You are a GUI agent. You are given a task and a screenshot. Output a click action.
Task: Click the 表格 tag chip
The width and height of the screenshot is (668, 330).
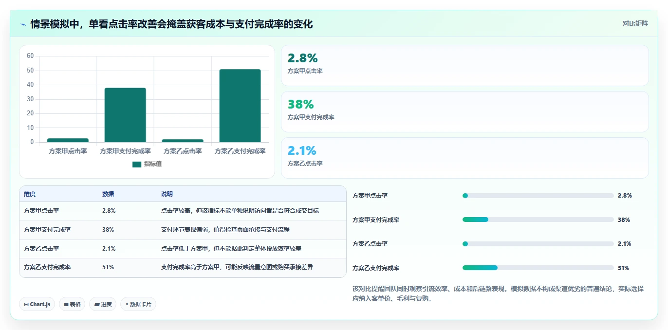[72, 304]
